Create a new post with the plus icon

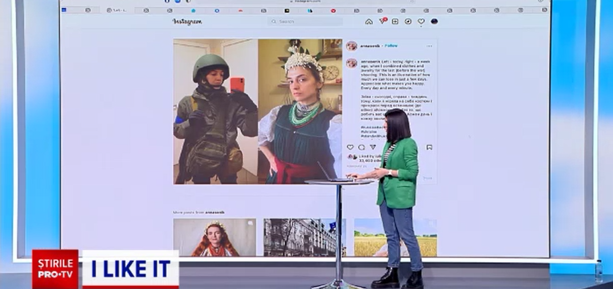[x=395, y=22]
